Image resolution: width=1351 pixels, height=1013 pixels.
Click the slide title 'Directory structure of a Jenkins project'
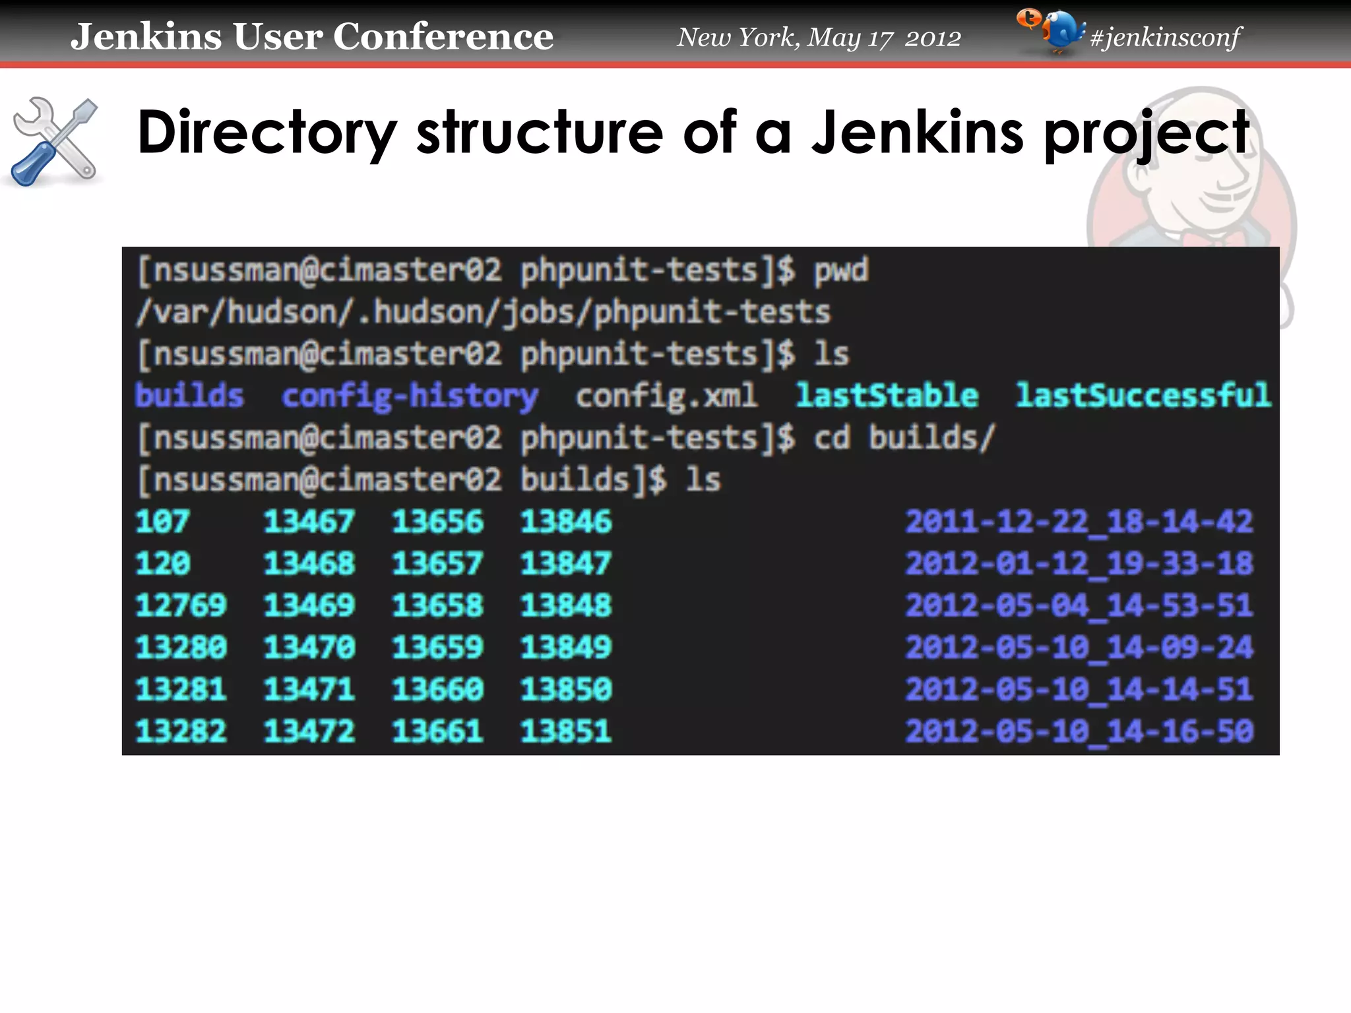click(693, 134)
